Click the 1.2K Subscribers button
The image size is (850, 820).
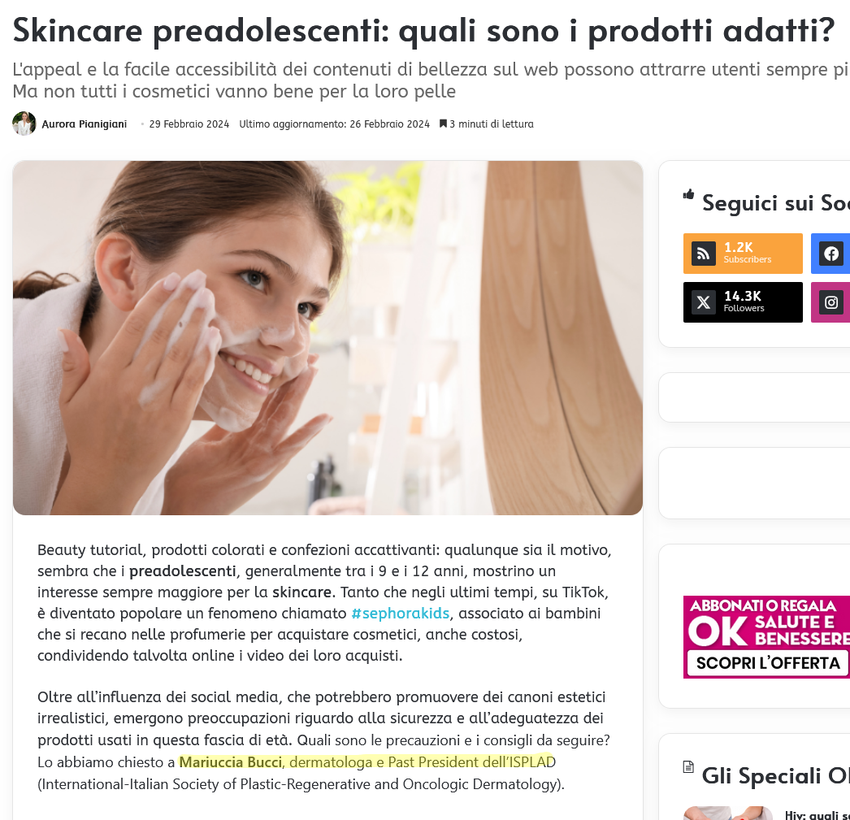point(743,254)
